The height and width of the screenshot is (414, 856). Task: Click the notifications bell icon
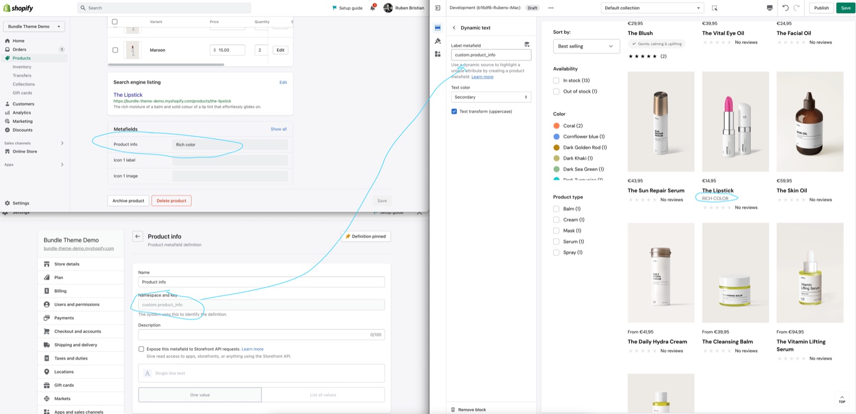(373, 8)
